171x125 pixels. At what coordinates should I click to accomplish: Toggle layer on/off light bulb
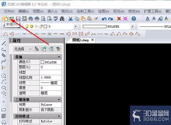coord(27,26)
